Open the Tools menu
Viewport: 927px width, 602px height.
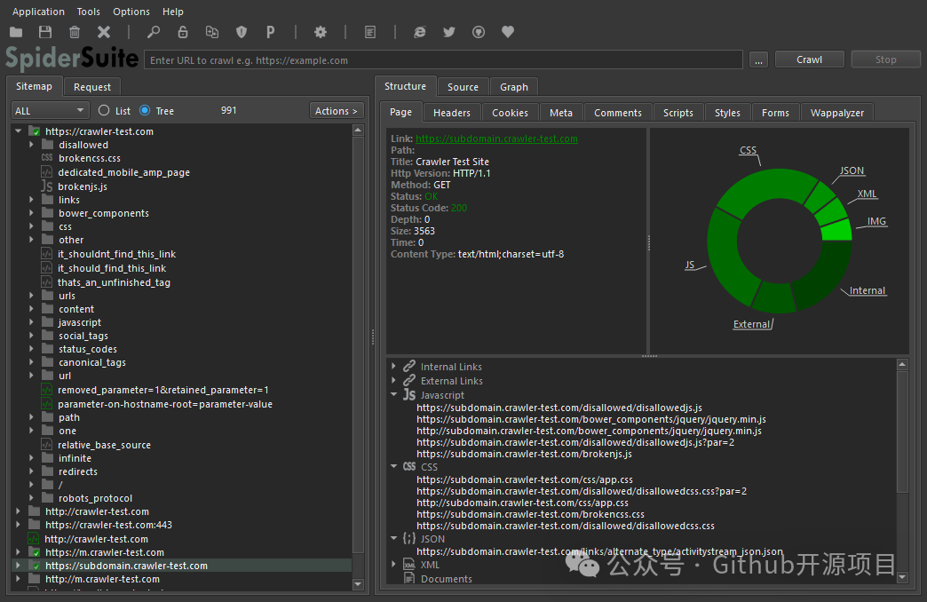tap(89, 12)
